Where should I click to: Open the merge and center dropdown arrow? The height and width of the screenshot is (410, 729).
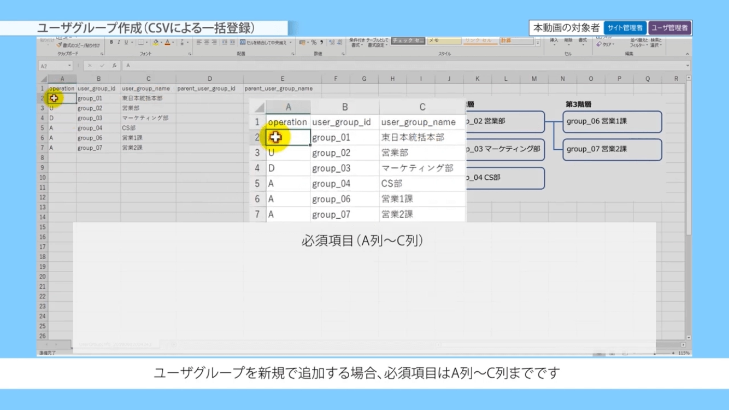[291, 42]
